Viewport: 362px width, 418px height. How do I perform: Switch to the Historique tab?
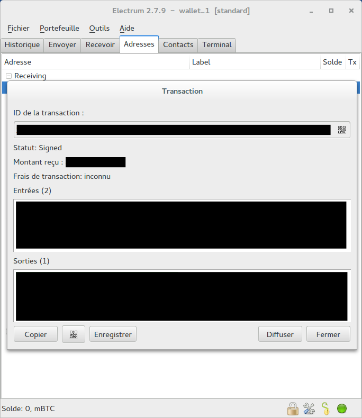tap(22, 45)
